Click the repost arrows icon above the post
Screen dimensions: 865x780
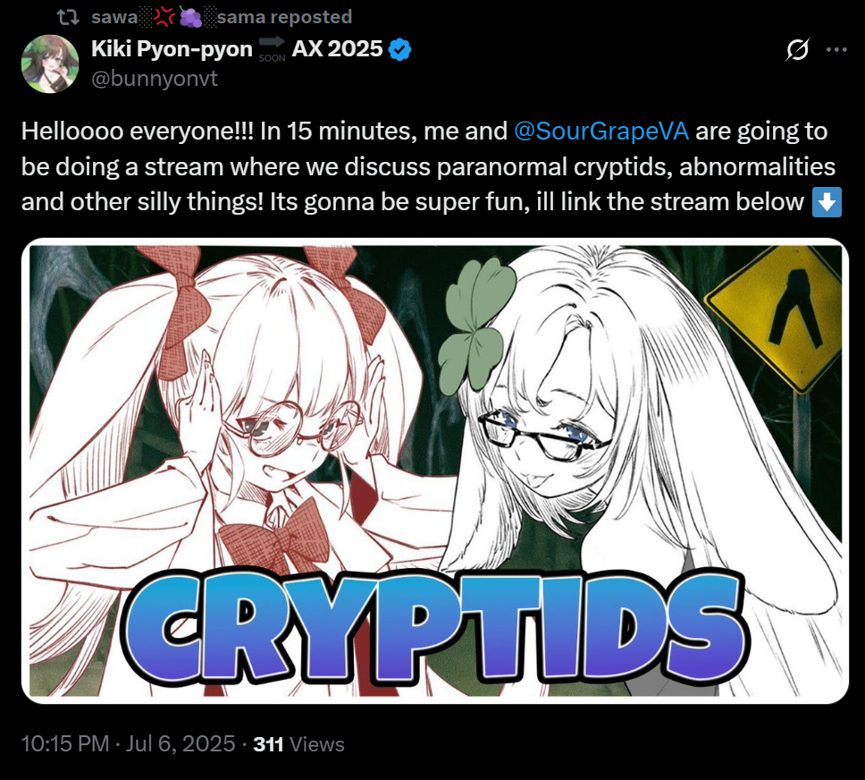pos(69,17)
